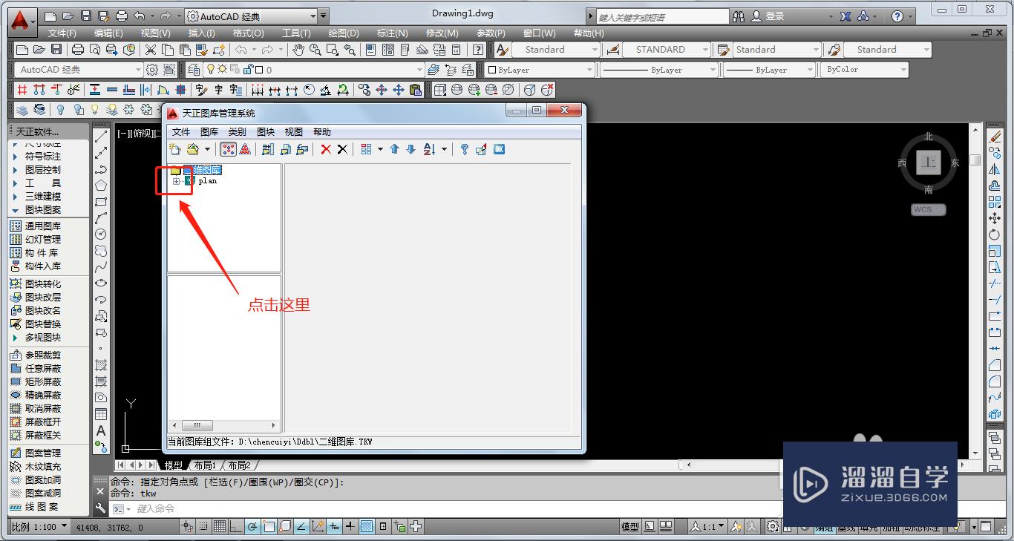The image size is (1014, 541).
Task: Click new library icon in 天正图库 toolbar
Action: point(176,149)
